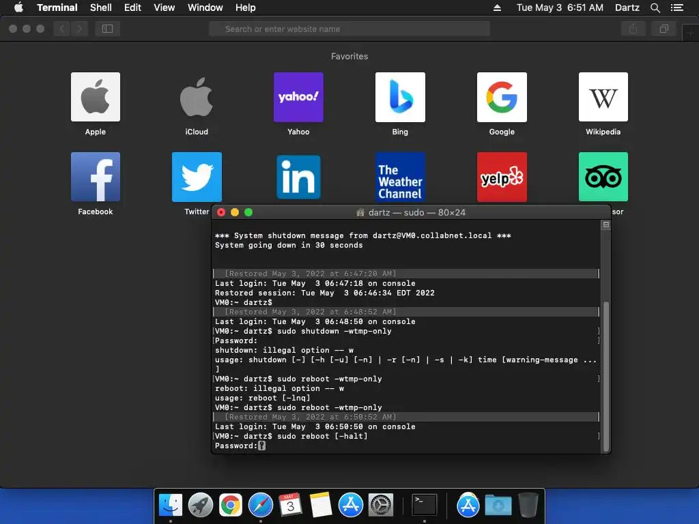Click the green zoom button on Terminal
This screenshot has width=699, height=524.
[x=248, y=213]
